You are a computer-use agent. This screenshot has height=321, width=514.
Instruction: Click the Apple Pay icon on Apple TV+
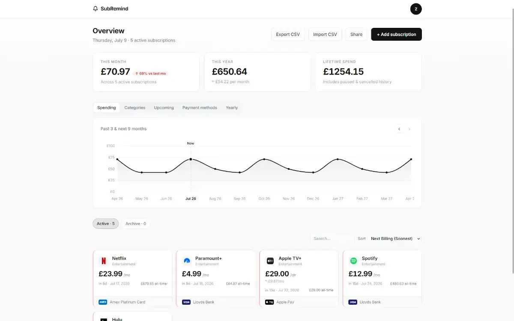[x=269, y=302]
